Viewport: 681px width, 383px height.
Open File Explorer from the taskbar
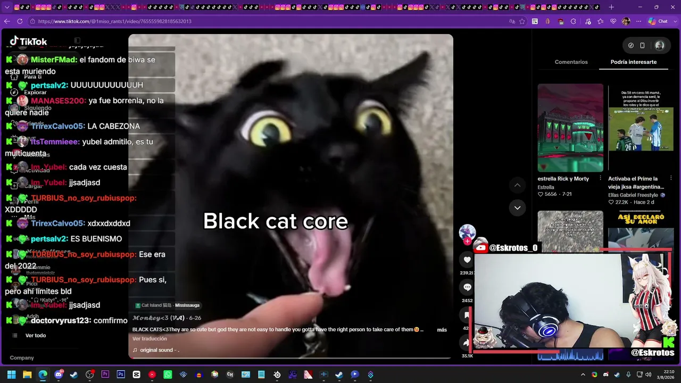tap(27, 374)
